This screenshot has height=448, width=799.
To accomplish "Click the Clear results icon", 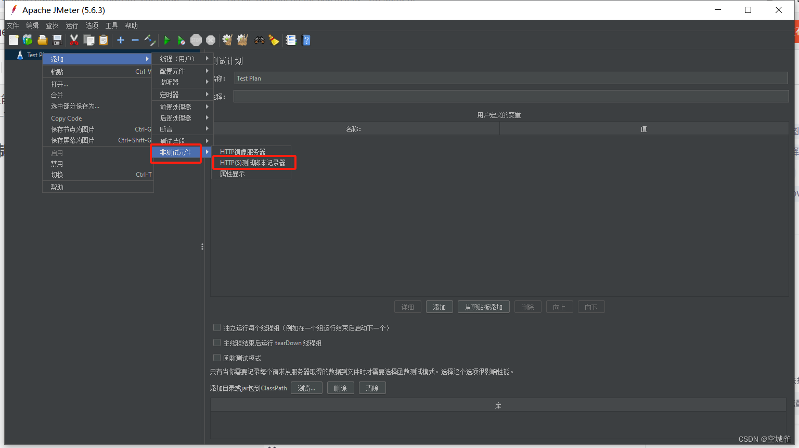I will click(227, 40).
